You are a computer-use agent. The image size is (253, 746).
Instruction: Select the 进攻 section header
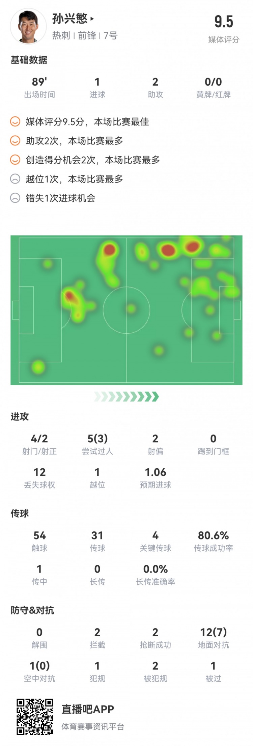[x=20, y=417]
